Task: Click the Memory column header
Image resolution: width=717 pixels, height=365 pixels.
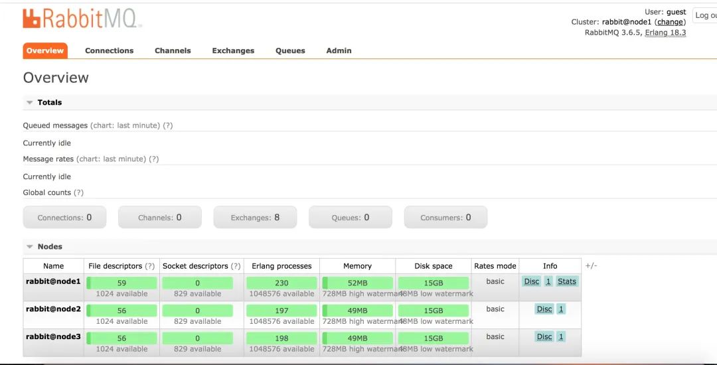Action: pyautogui.click(x=358, y=266)
